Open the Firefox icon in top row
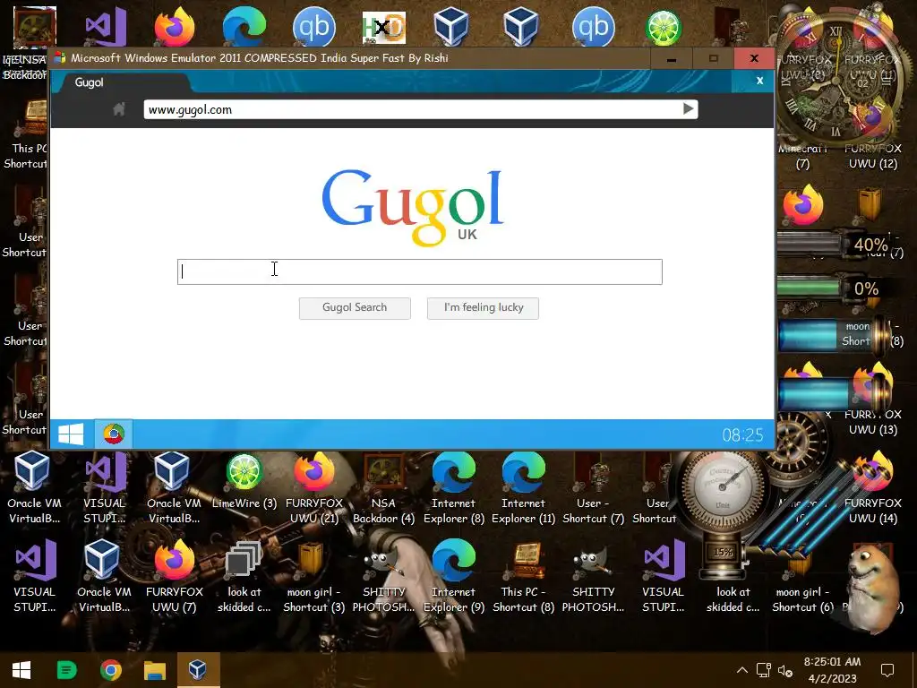 coord(175,26)
